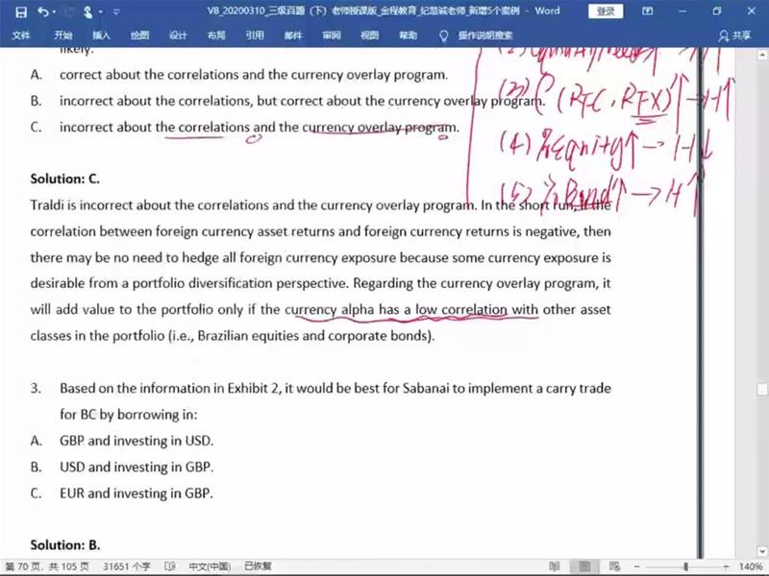Viewport: 769px width, 576px height.
Task: Toggle touch/mouse mode icon
Action: [88, 12]
